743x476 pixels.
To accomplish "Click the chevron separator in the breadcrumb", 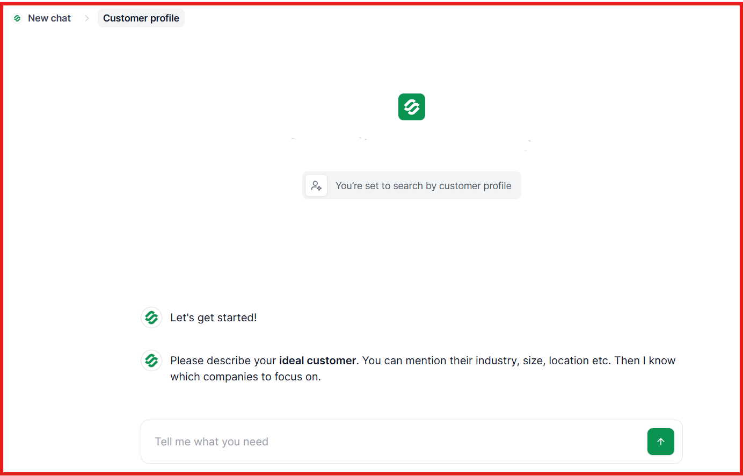I will tap(86, 18).
